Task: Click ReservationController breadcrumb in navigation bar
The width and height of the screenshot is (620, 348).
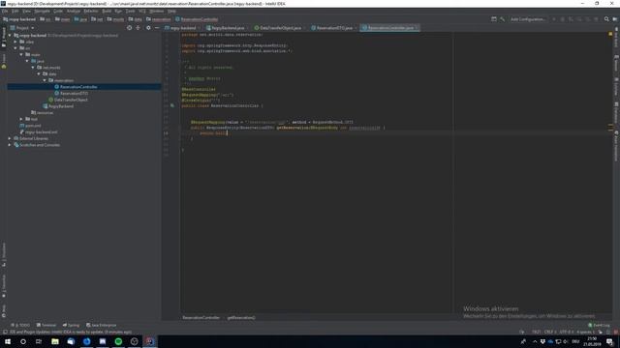Action: 197,19
